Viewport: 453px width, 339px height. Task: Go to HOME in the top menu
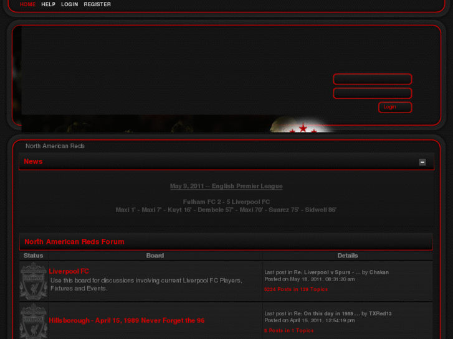tap(28, 4)
